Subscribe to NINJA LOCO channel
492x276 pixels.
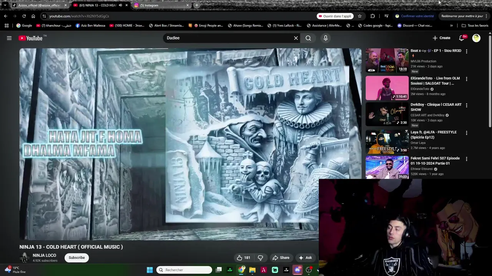click(x=76, y=258)
